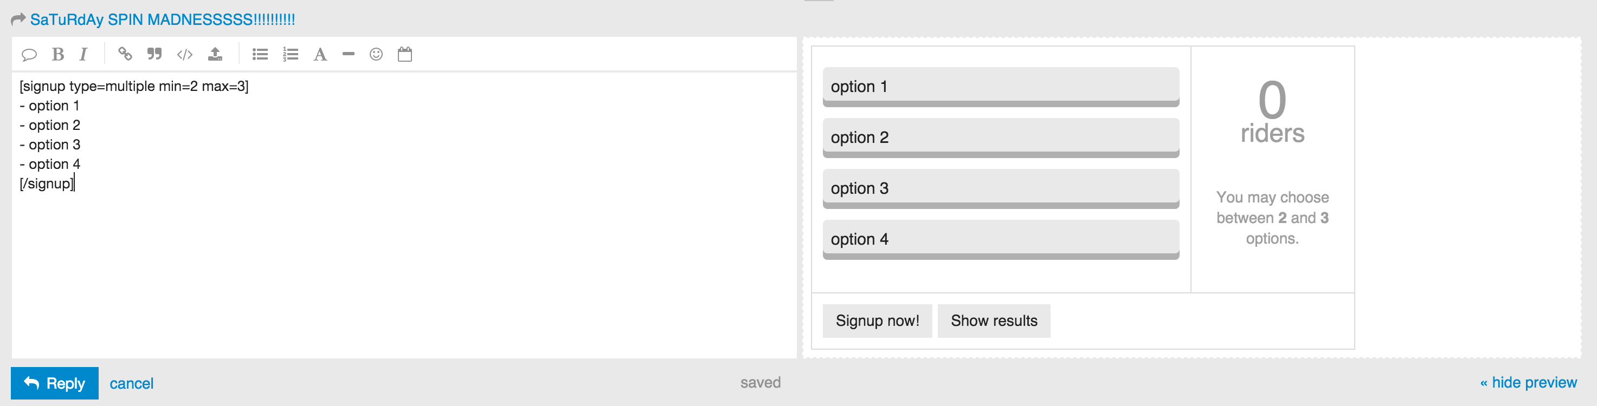Select "option 2" in signup preview
This screenshot has width=1597, height=406.
[1000, 137]
